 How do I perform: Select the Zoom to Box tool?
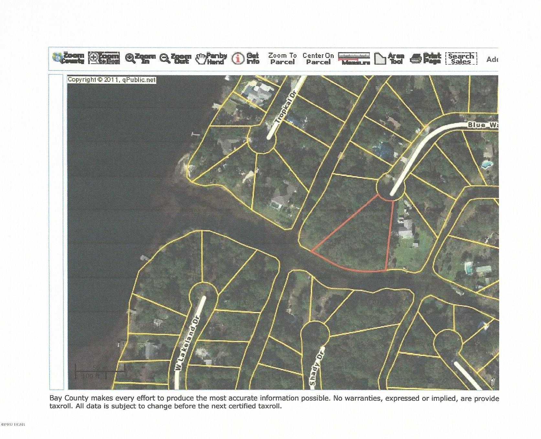[104, 58]
